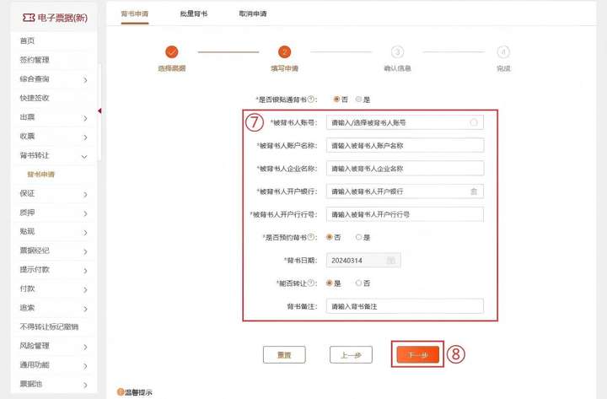Click help icon beside 是否预约背书
The height and width of the screenshot is (399, 607).
[x=310, y=237]
